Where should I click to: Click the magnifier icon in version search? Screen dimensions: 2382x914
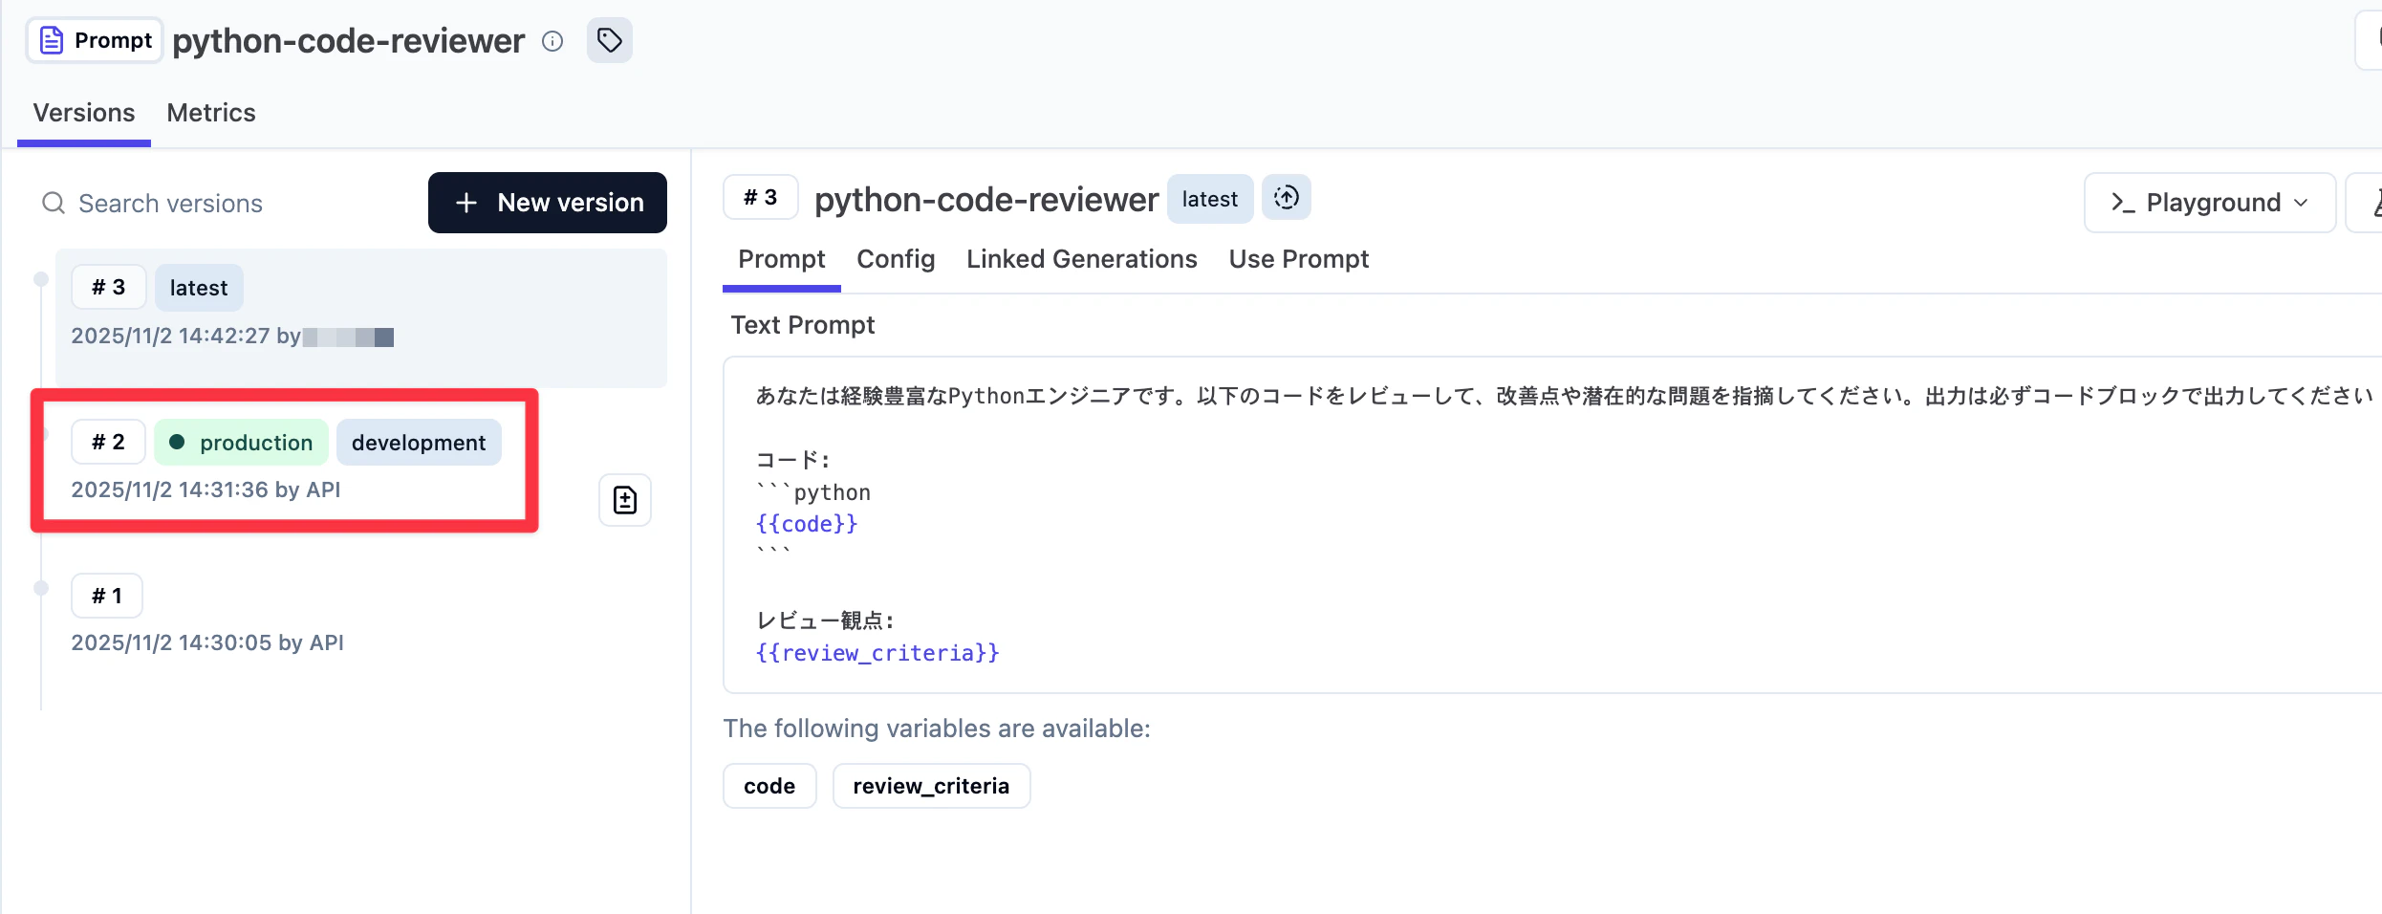pos(54,203)
